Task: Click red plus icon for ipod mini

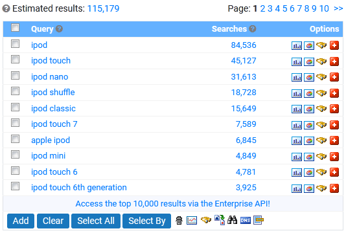Action: click(334, 157)
